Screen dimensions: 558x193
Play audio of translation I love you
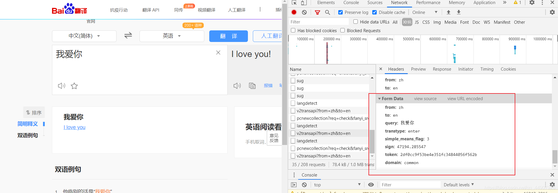237,86
